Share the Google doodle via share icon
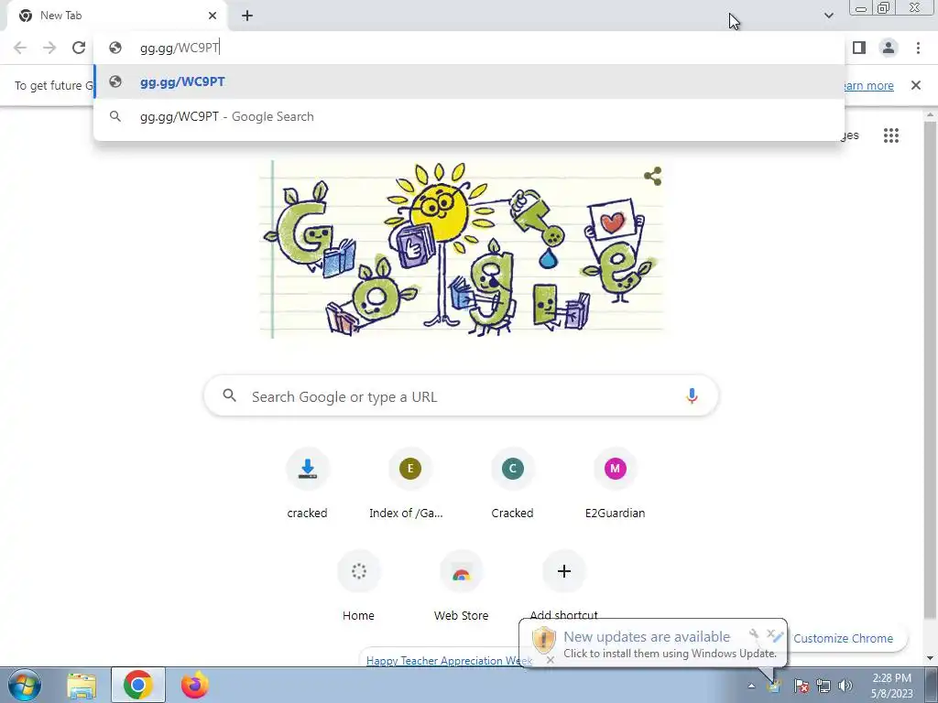The image size is (938, 703). coord(652,176)
